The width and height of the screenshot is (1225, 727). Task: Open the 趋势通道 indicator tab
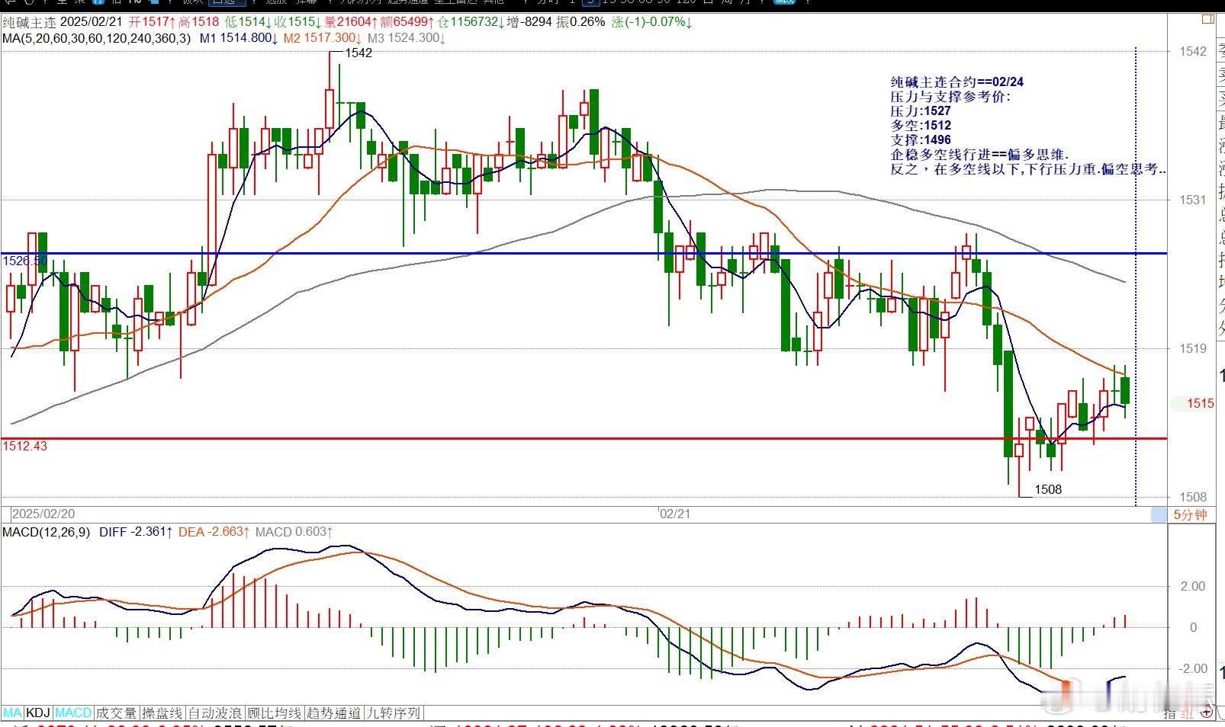[x=333, y=713]
